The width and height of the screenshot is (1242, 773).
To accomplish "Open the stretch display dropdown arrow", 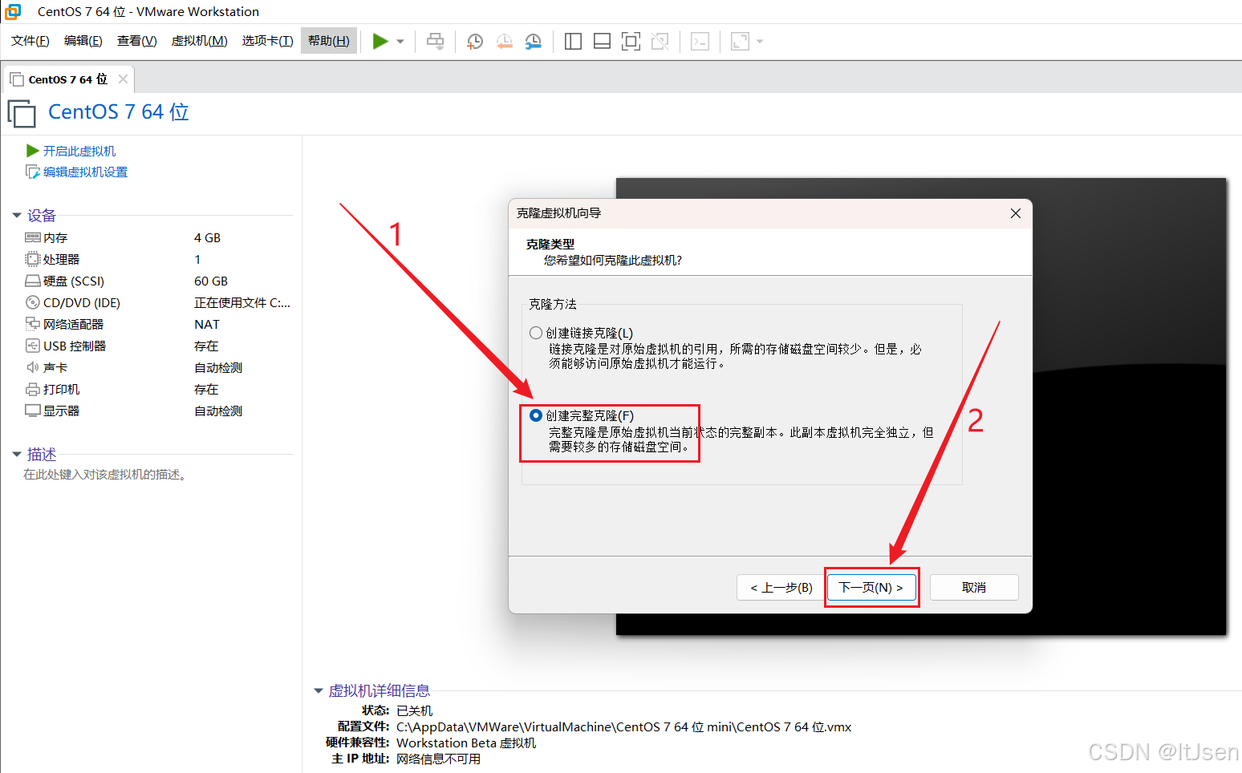I will coord(760,42).
